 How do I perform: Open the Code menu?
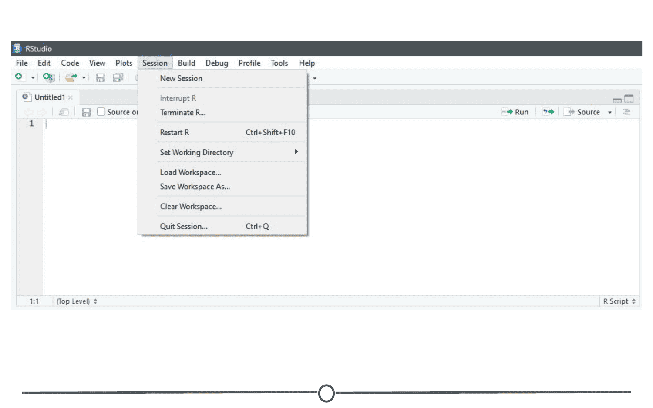tap(70, 63)
